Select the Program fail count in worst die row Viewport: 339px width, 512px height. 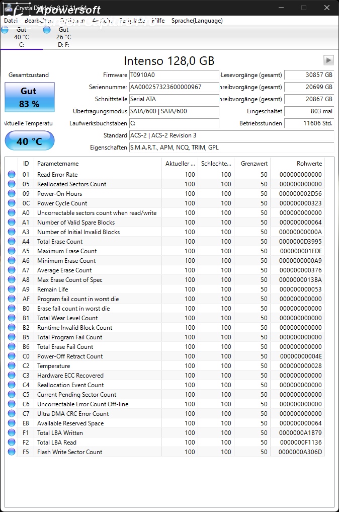click(165, 299)
